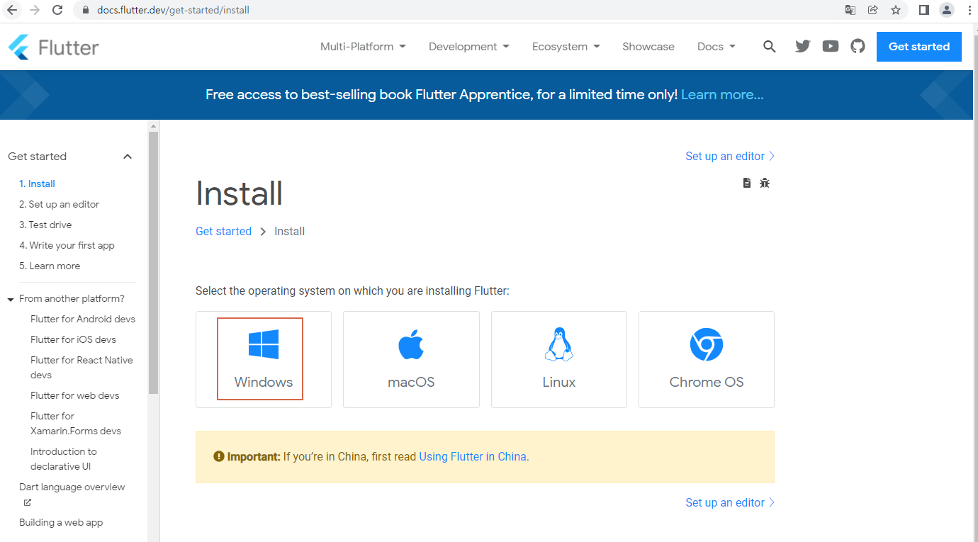Select the Linux penguin card
The image size is (978, 542).
[x=559, y=359]
